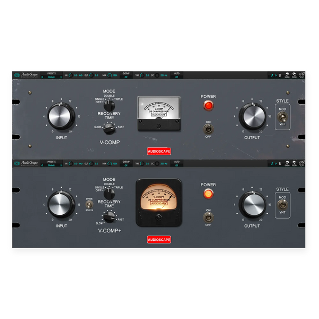The width and height of the screenshot is (319, 319).
Task: Click the MODE selector knob on V-COMP
Action: (109, 106)
